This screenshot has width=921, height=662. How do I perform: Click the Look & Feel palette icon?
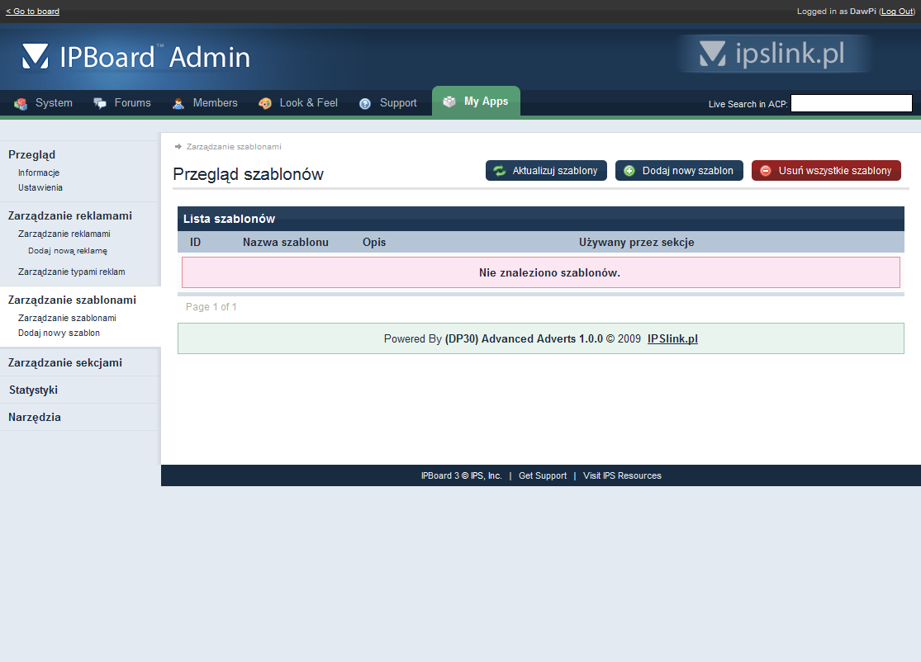point(265,103)
